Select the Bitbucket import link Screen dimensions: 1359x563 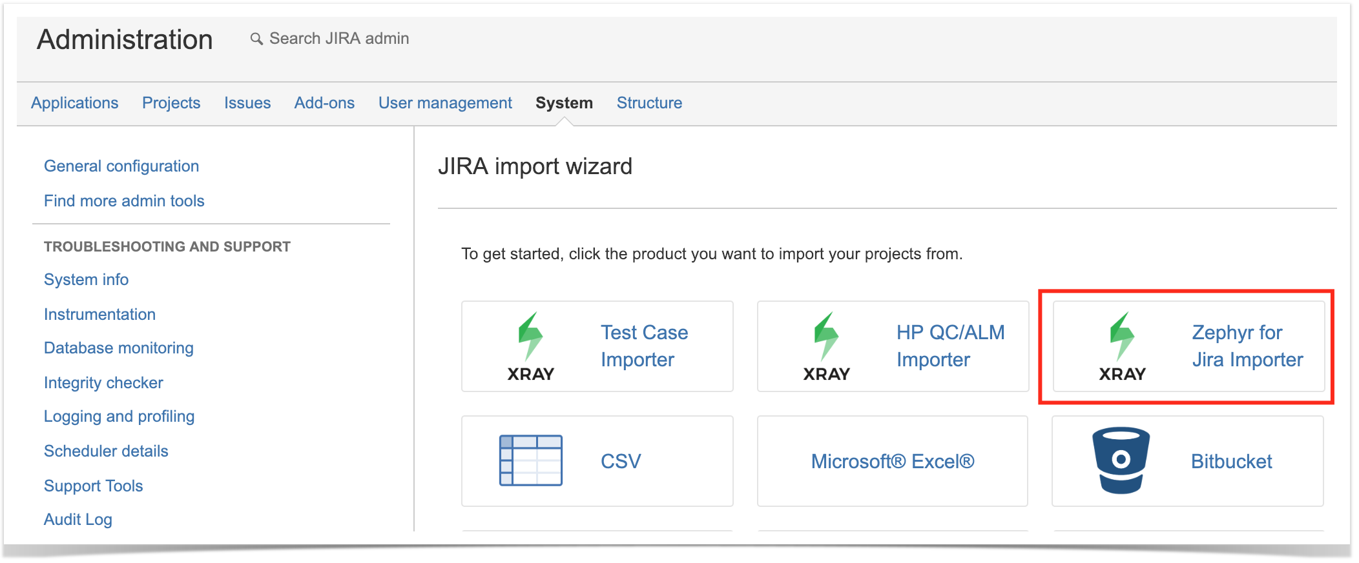pyautogui.click(x=1231, y=462)
